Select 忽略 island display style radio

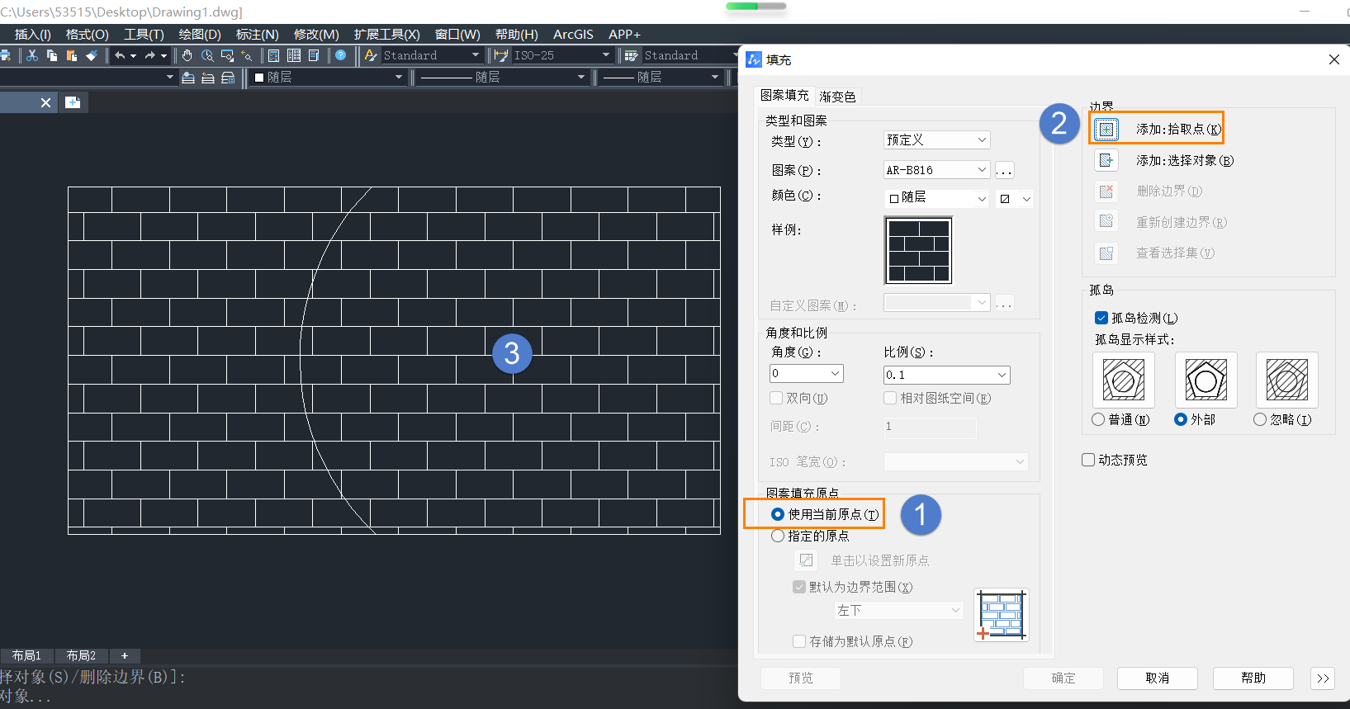[1260, 419]
